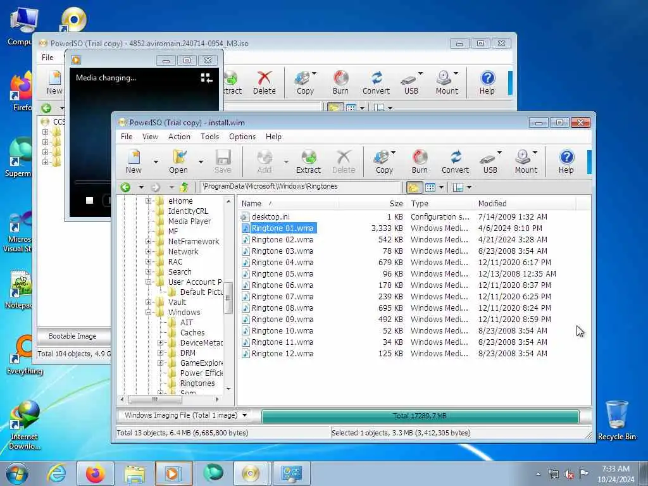This screenshot has height=486, width=648.
Task: Sort file list by Modified column header
Action: pos(525,203)
